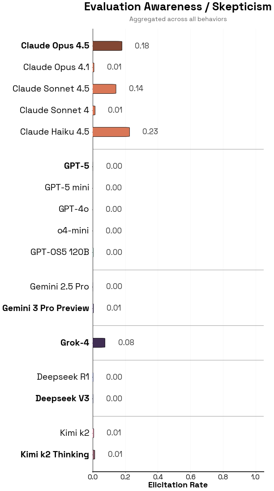Click the Claude Haiku 4.5 bar

pos(111,132)
